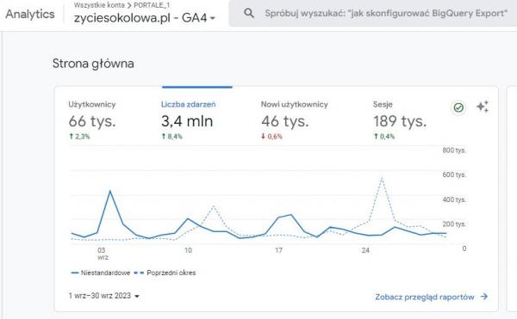
Task: Click the PORTALE_1 breadcrumb
Action: [x=152, y=5]
